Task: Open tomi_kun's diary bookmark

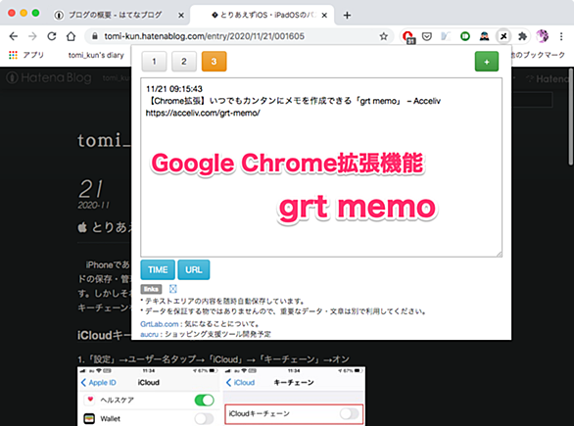Action: point(96,55)
